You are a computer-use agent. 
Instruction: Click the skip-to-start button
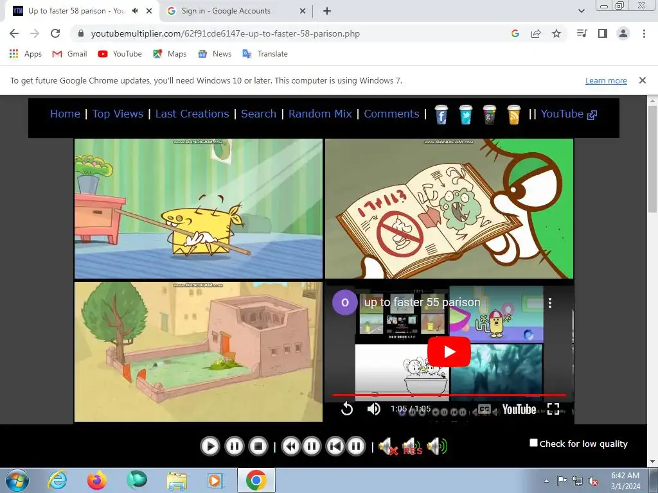[x=335, y=447]
